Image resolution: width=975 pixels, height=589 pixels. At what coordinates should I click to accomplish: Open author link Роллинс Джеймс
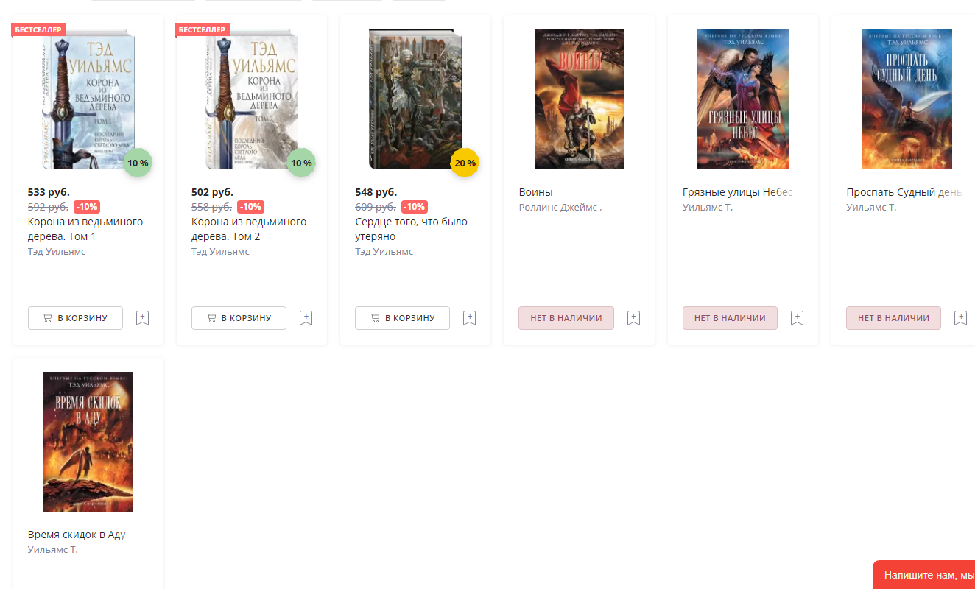point(560,208)
